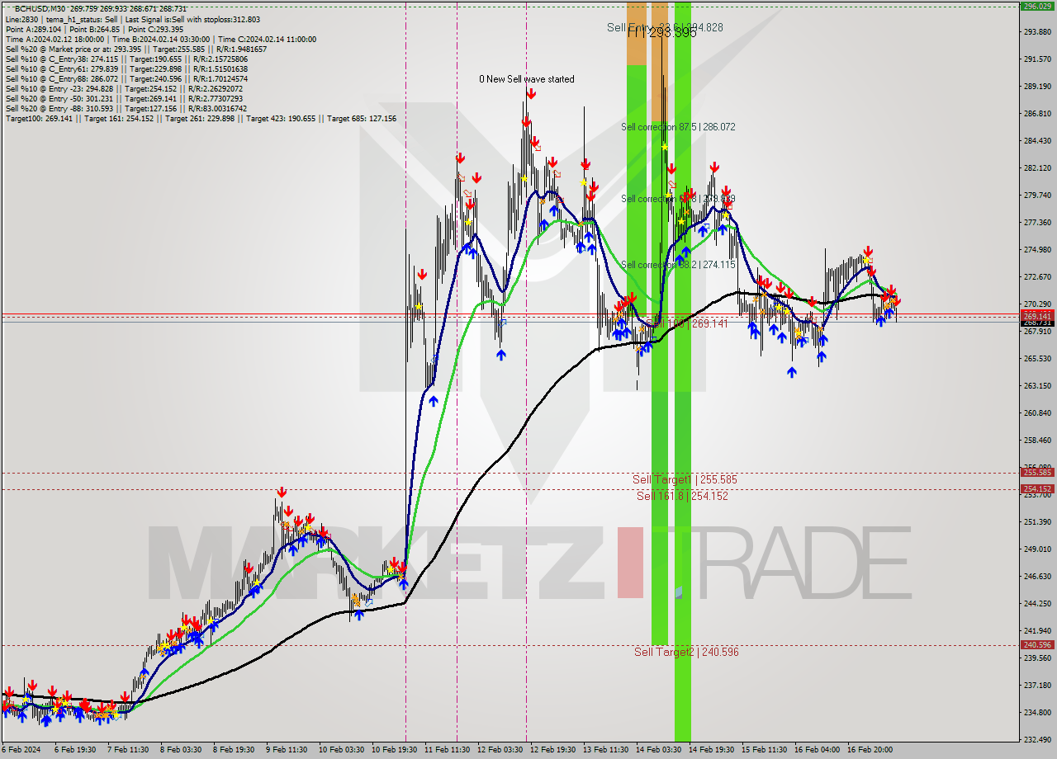Click the '16 Feb 20:00' time axis label
Screen dimensions: 1057x759
[x=870, y=750]
